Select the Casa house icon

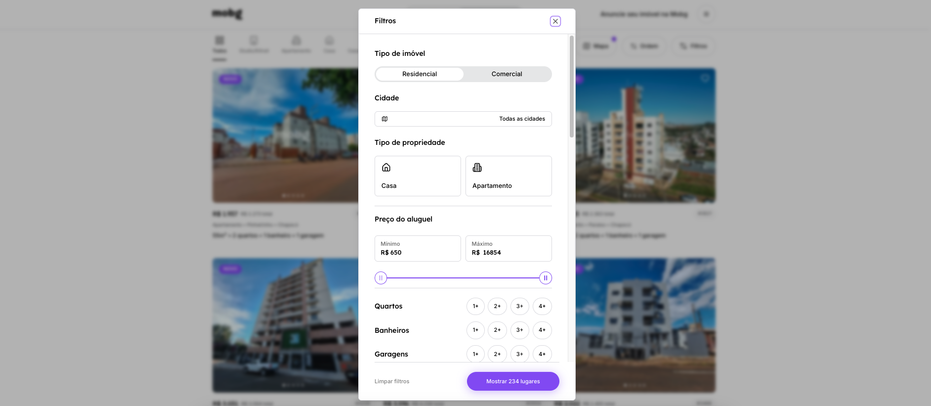[386, 168]
